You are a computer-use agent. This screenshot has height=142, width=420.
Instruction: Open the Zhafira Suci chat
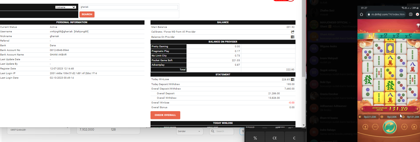pos(332,12)
